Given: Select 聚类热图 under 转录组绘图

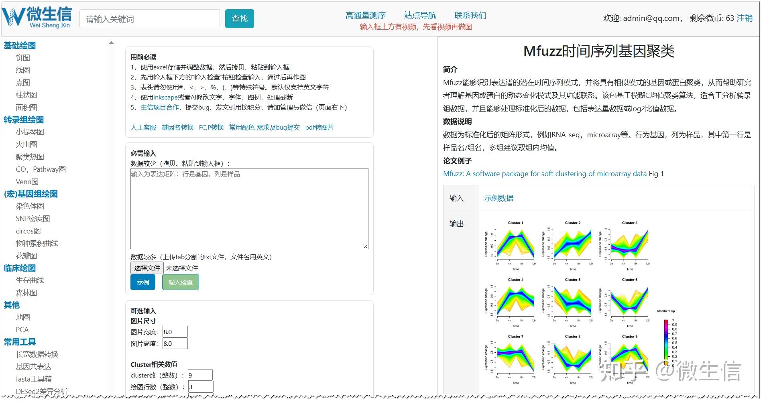Looking at the screenshot, I should (30, 156).
